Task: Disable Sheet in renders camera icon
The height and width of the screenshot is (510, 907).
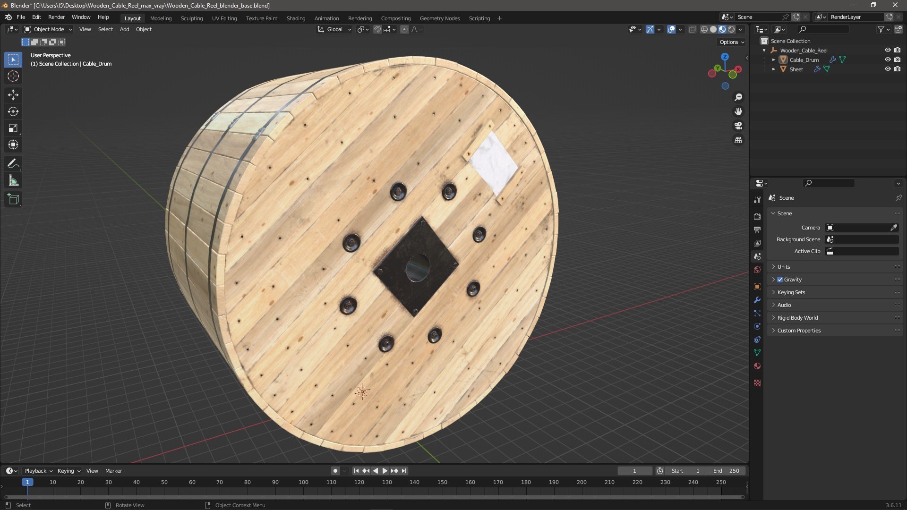Action: pyautogui.click(x=897, y=69)
